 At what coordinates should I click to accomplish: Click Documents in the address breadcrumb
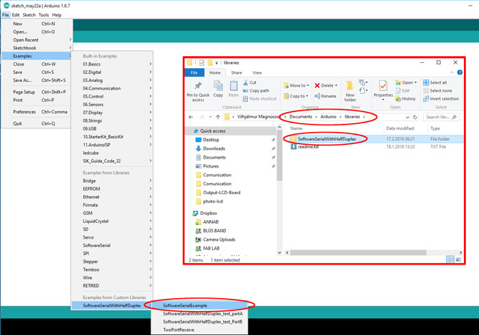(x=301, y=117)
